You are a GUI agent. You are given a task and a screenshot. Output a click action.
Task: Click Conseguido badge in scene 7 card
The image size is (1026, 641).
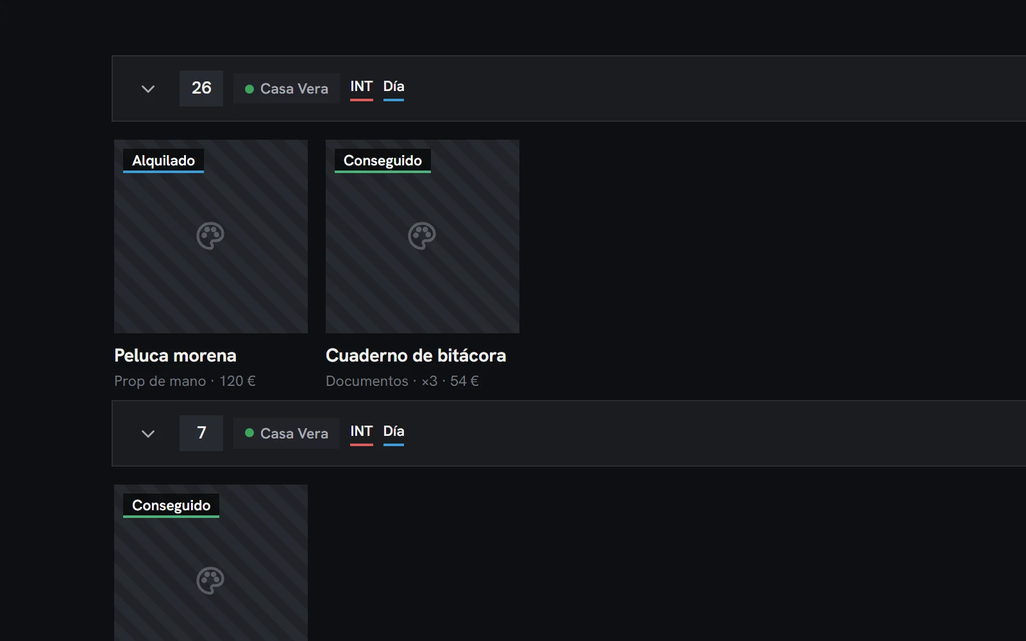[171, 506]
